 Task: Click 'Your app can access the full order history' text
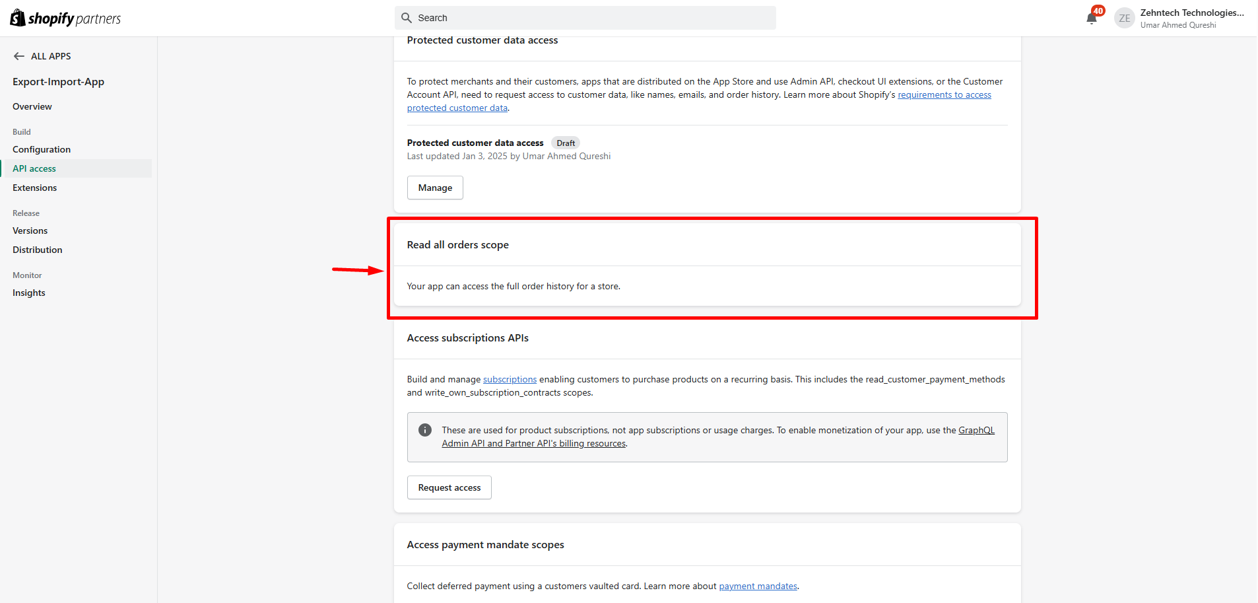[513, 287]
